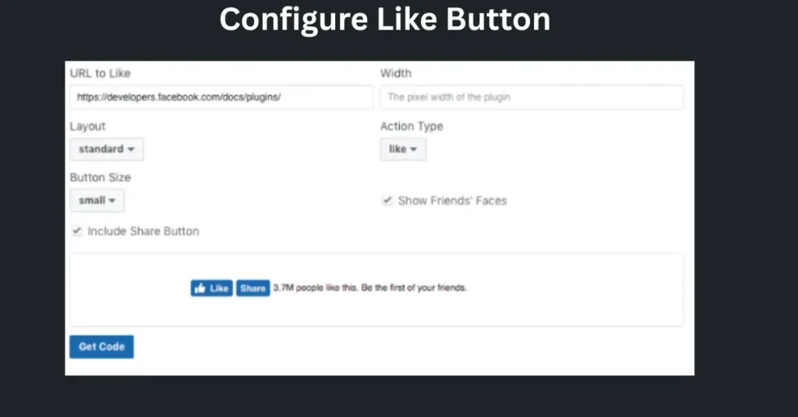
Task: Click the caret arrow next to small
Action: [x=112, y=201]
